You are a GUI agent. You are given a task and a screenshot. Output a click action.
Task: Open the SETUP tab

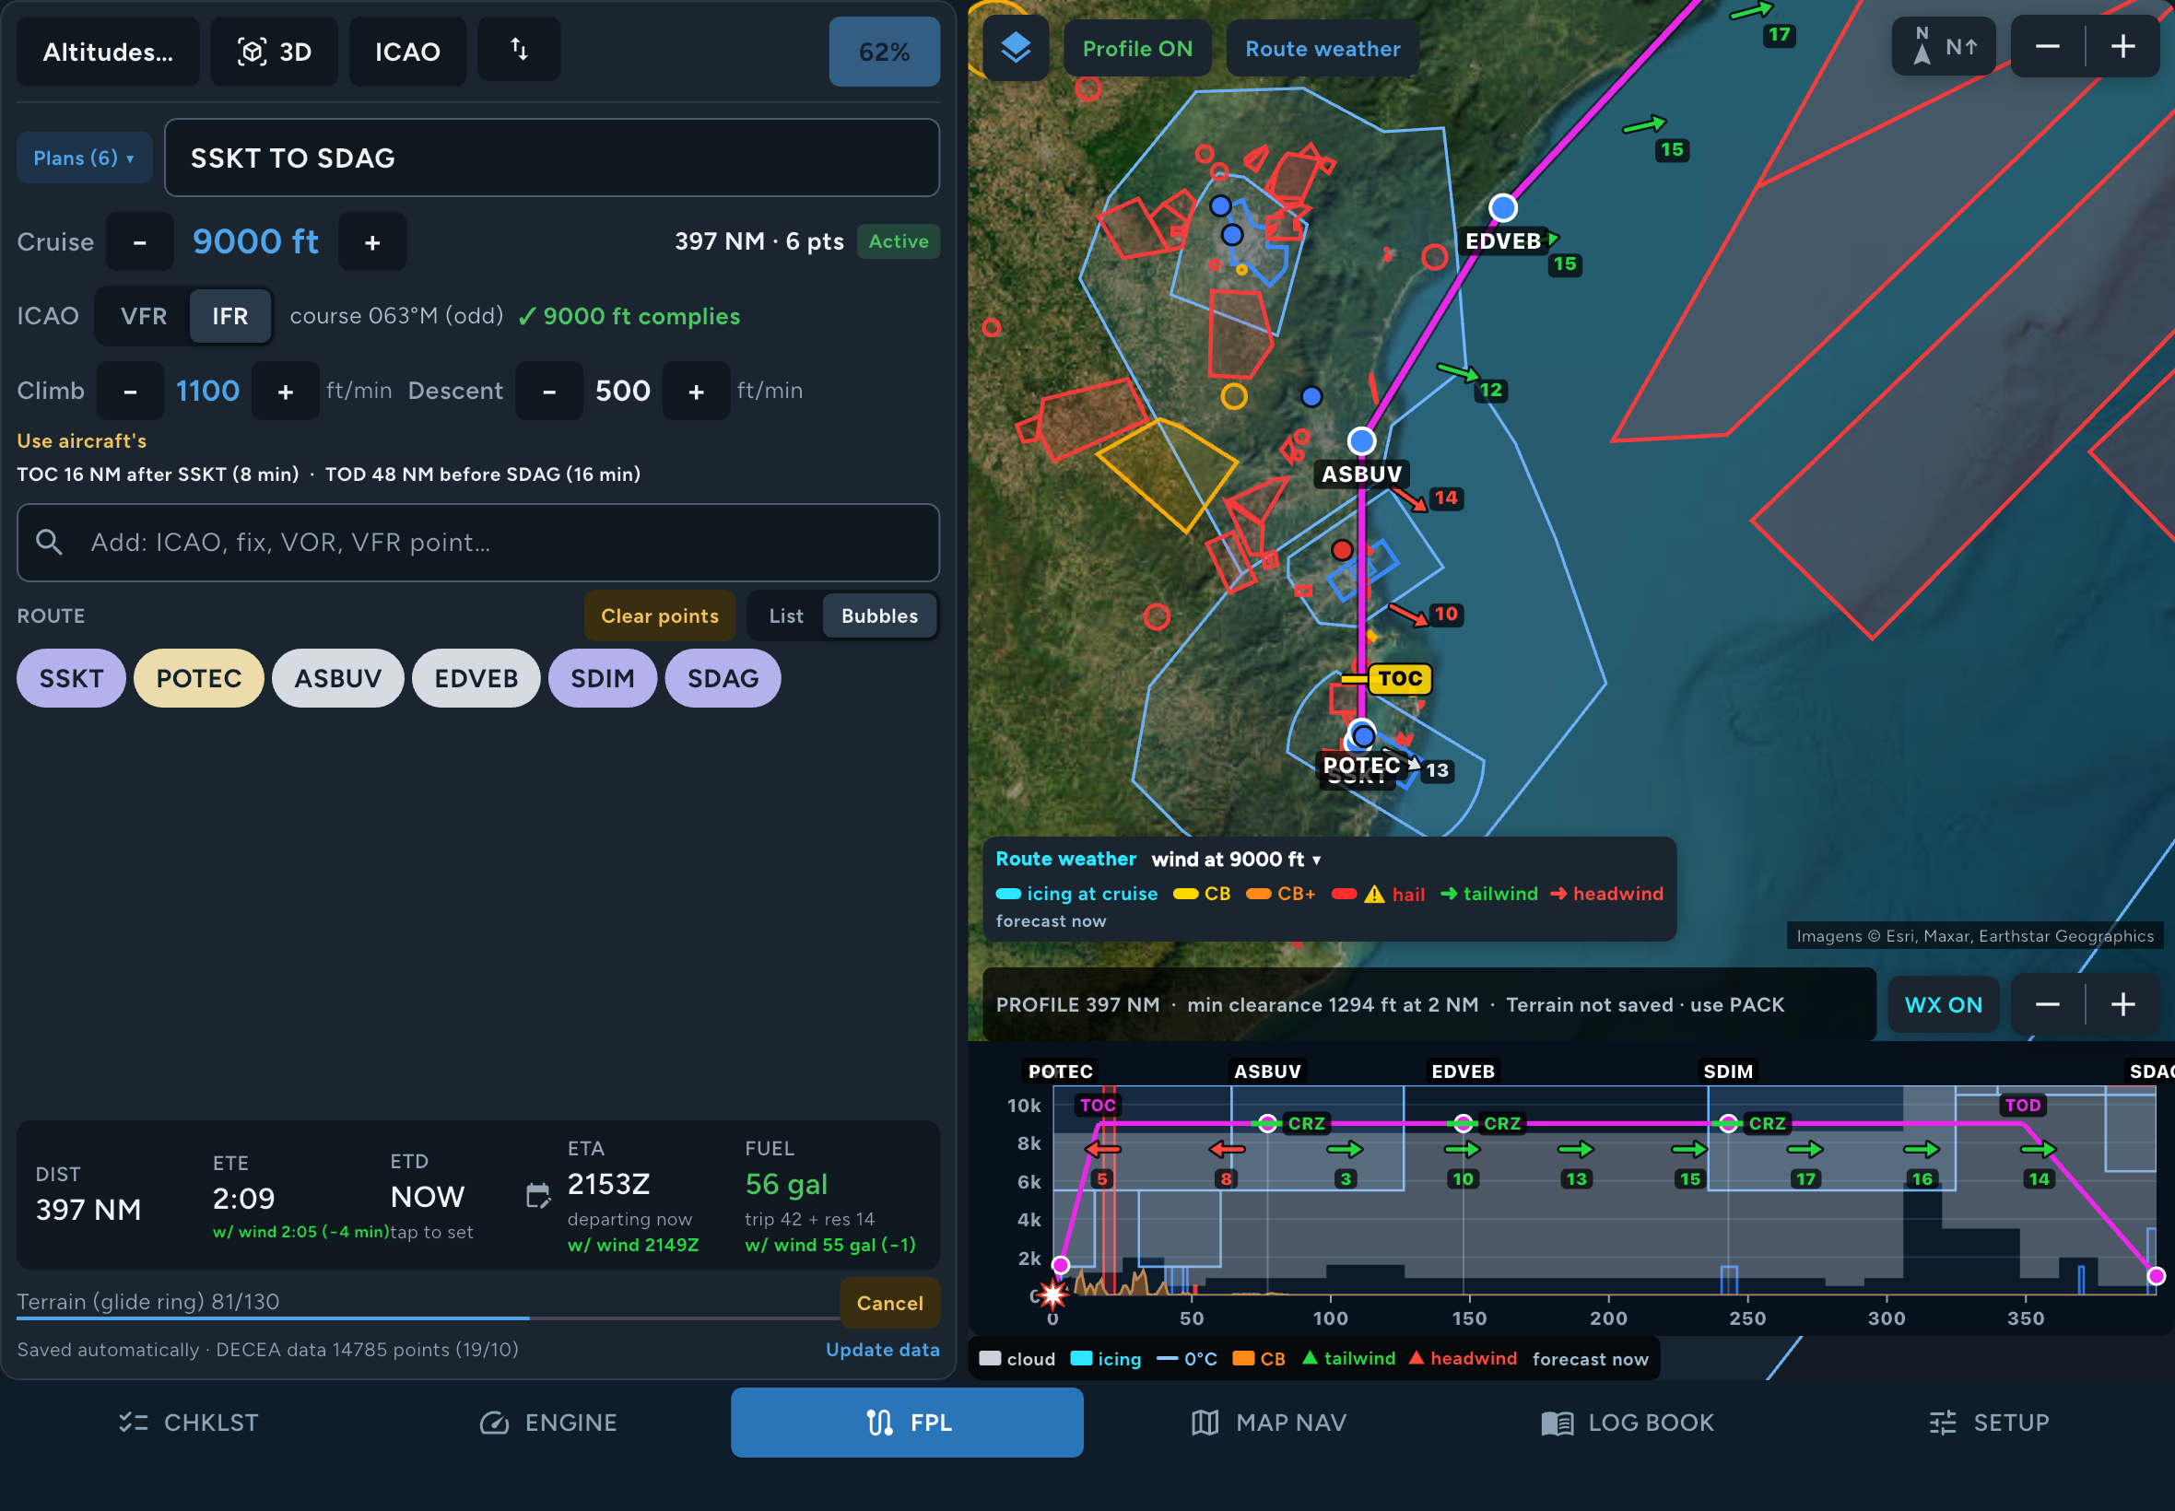(1989, 1422)
